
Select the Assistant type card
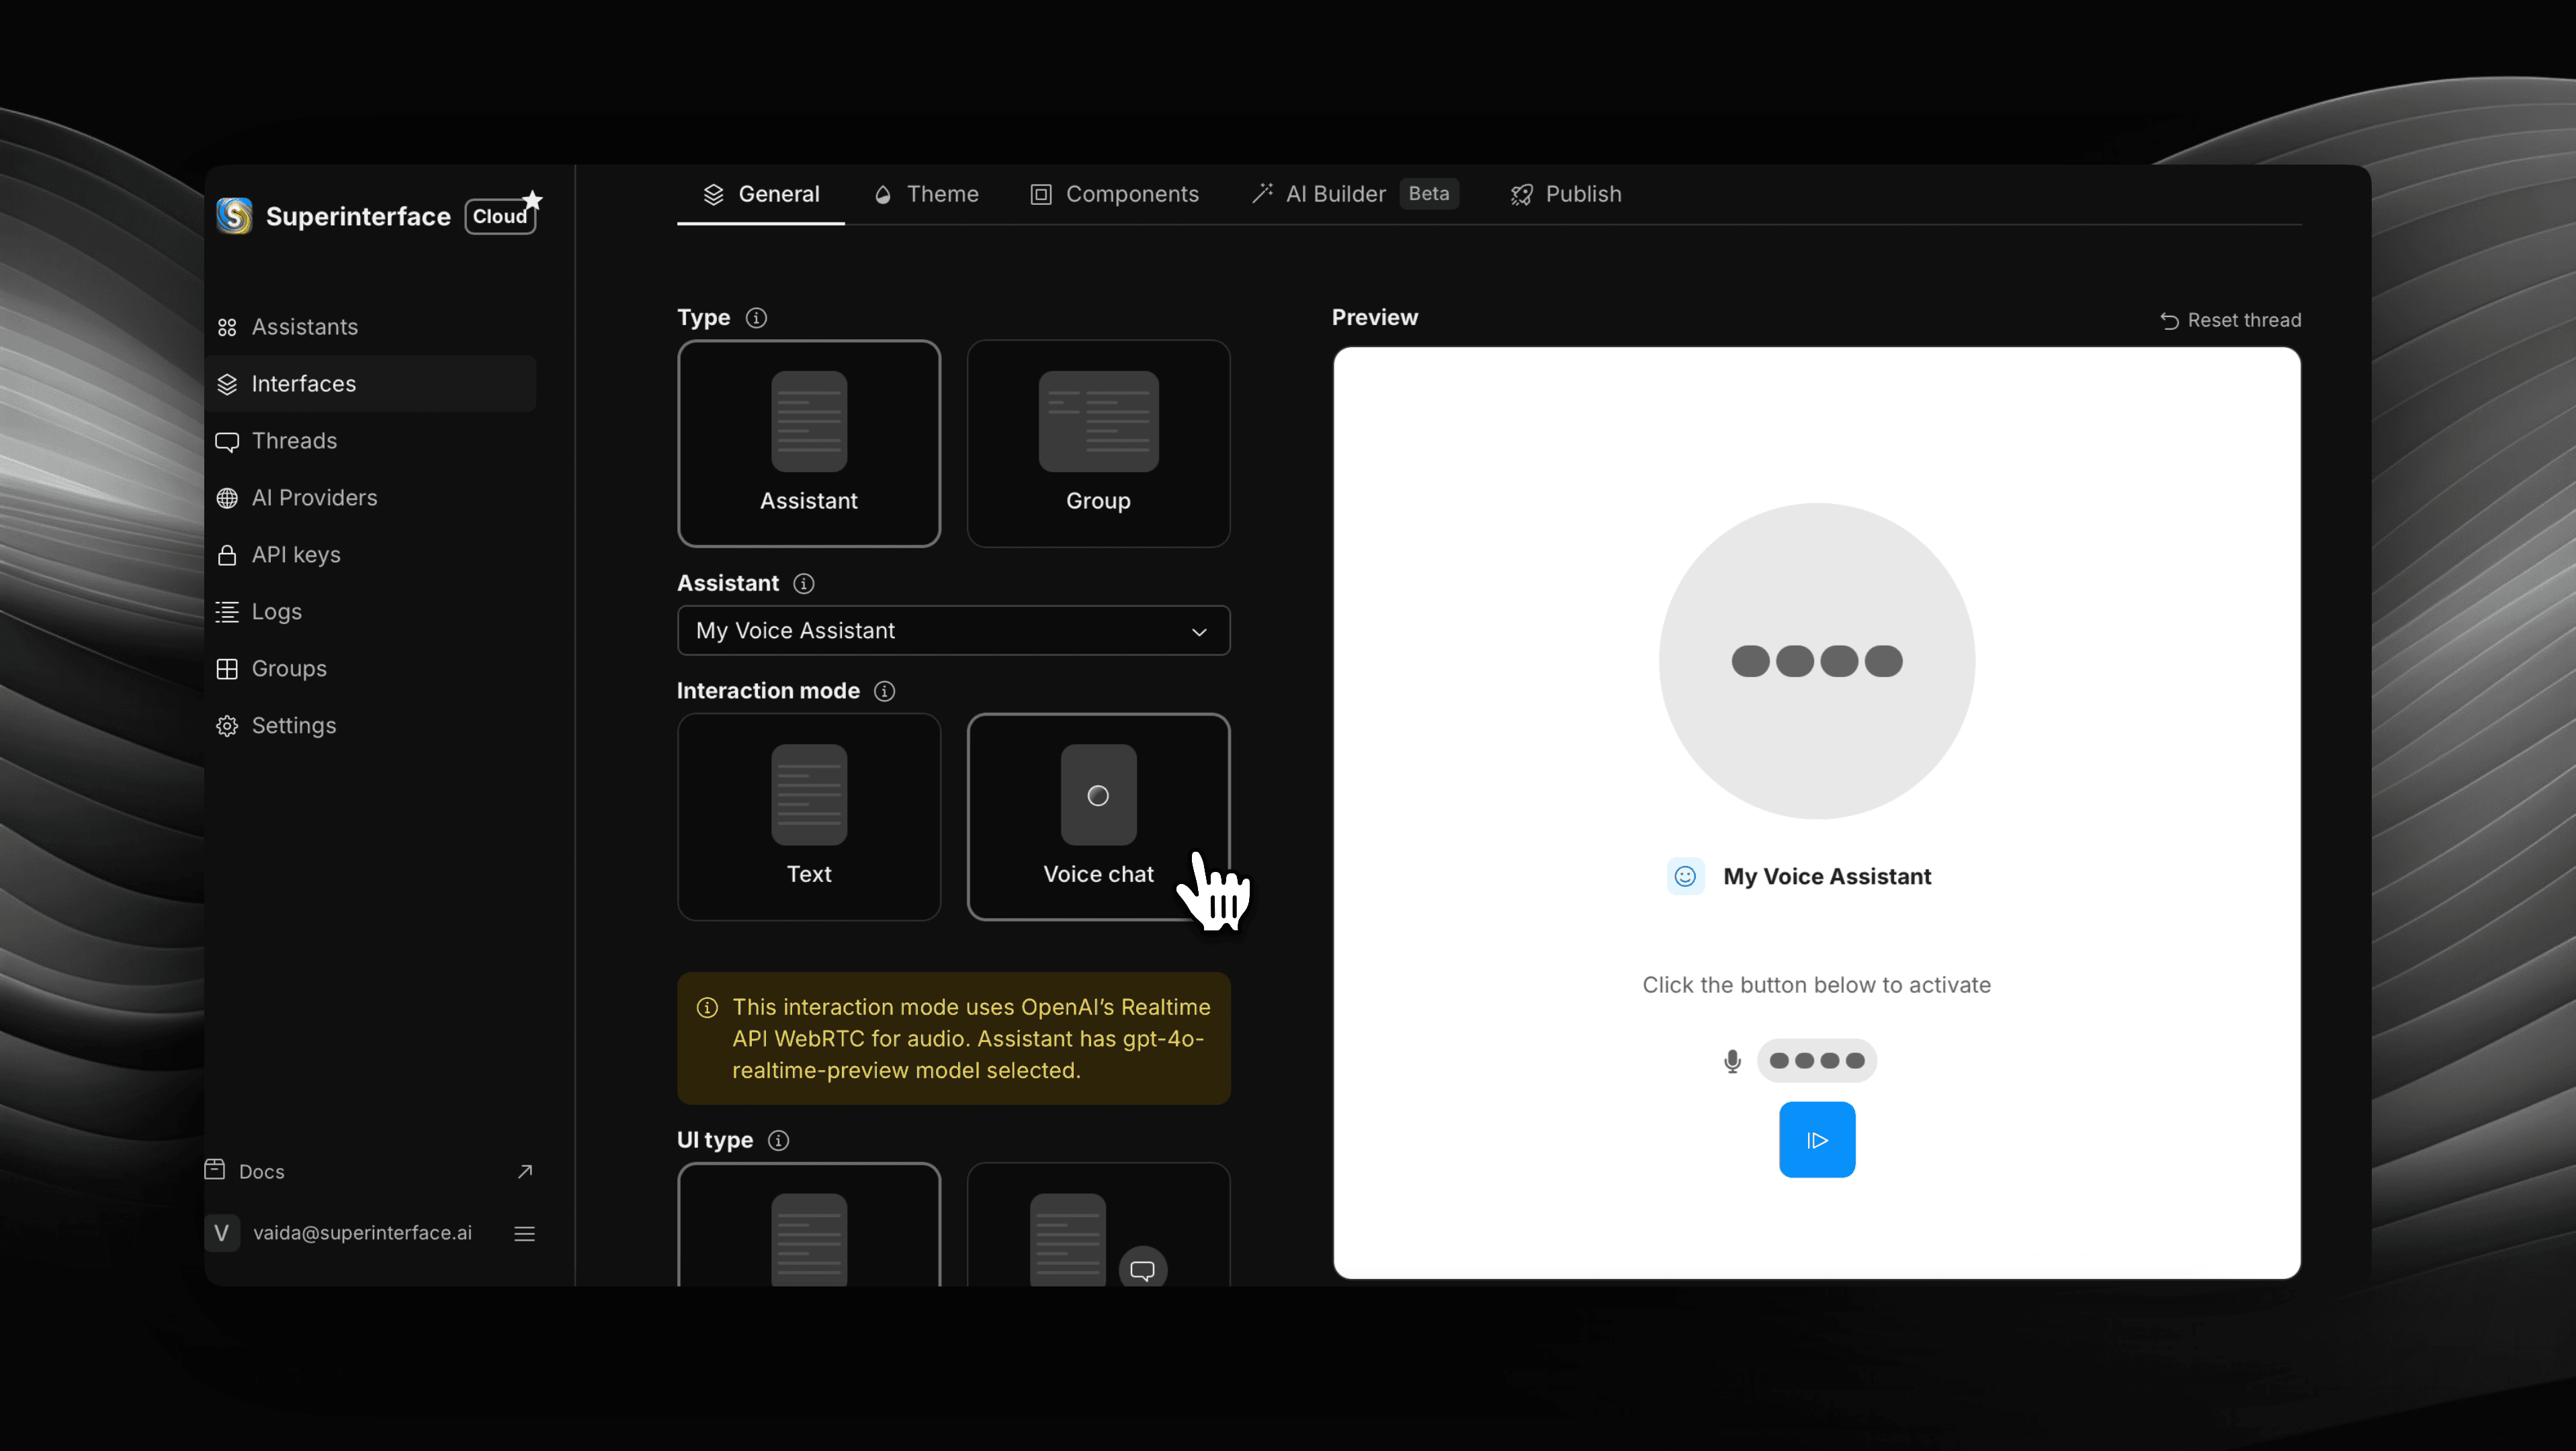(x=808, y=443)
